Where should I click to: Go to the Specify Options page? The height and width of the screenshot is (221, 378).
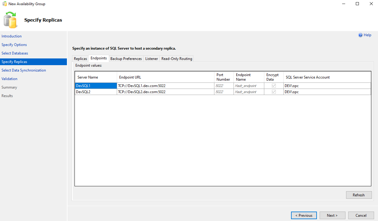pos(14,45)
